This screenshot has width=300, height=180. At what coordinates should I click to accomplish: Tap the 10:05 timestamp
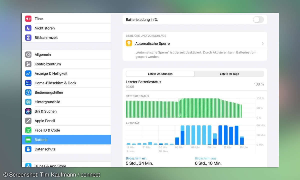point(130,87)
